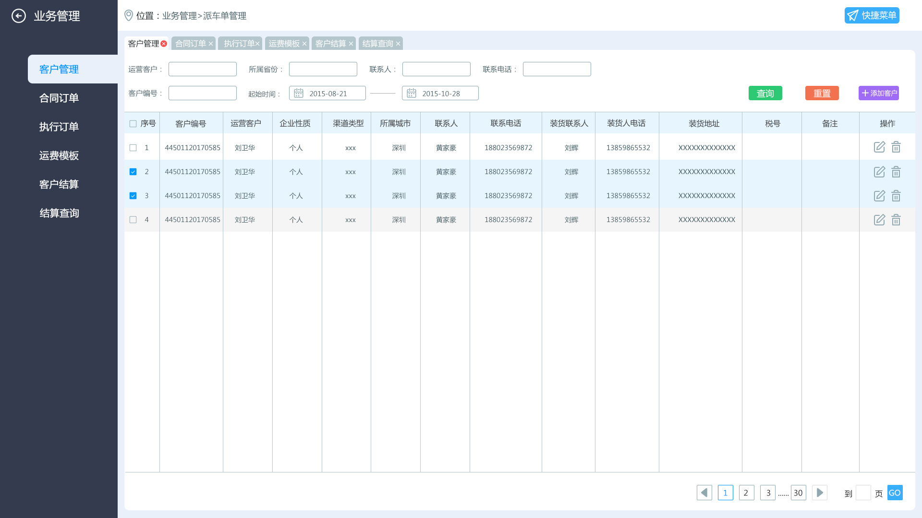Open 结算查询 in the sidebar menu
The image size is (922, 518).
coord(59,213)
